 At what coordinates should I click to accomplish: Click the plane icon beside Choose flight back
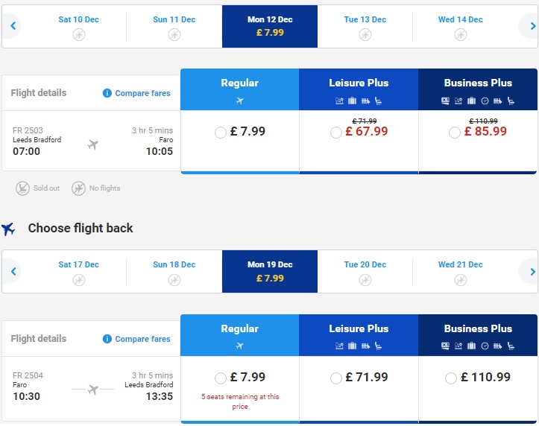click(x=8, y=229)
